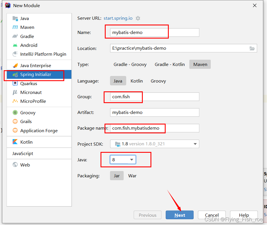Focus the Group input field
The width and height of the screenshot is (267, 225).
point(154,97)
